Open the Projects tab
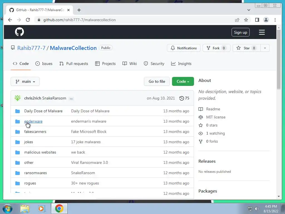Image resolution: width=285 pixels, height=214 pixels. [x=105, y=64]
